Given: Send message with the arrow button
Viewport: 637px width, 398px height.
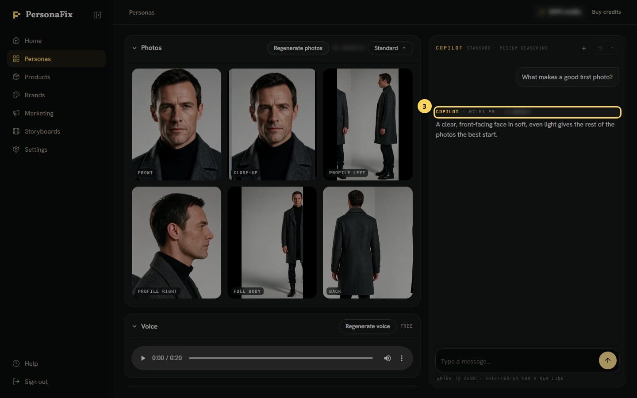Looking at the screenshot, I should tap(608, 360).
